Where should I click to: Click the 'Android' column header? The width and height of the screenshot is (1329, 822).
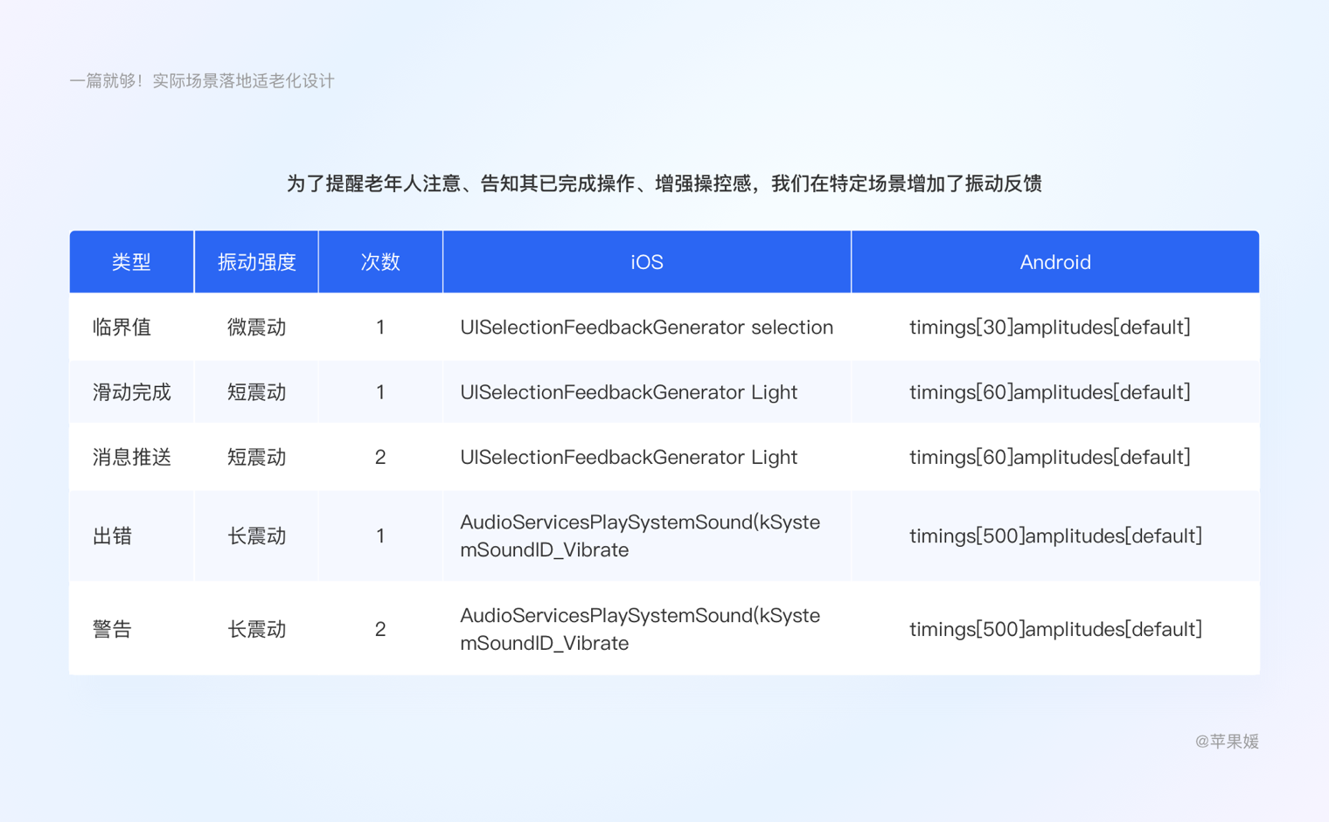click(1055, 262)
